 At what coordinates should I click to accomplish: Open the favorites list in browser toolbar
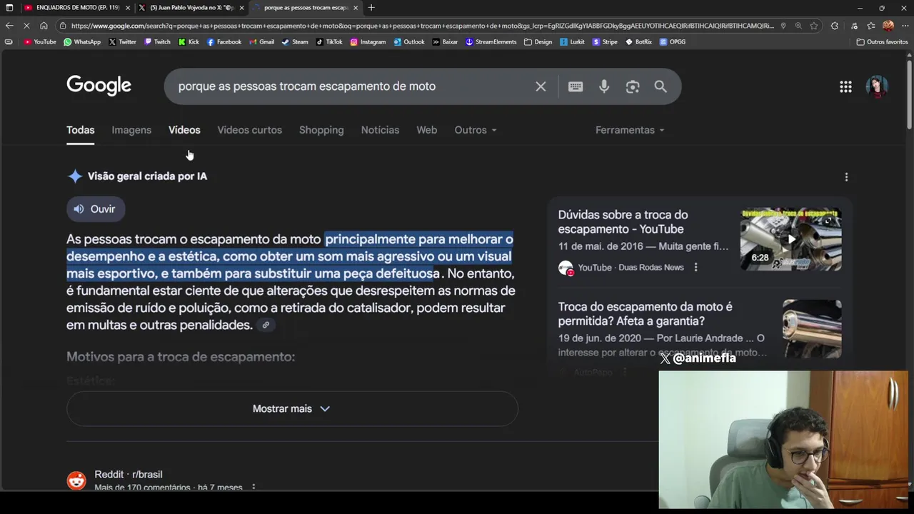click(x=871, y=26)
